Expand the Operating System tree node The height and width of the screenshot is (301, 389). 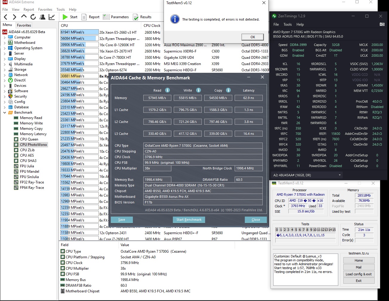4,48
